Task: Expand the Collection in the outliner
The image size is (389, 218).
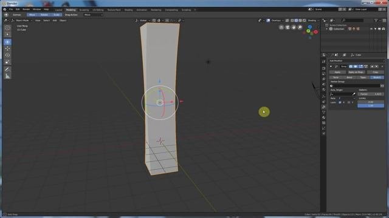Action: tap(327, 29)
